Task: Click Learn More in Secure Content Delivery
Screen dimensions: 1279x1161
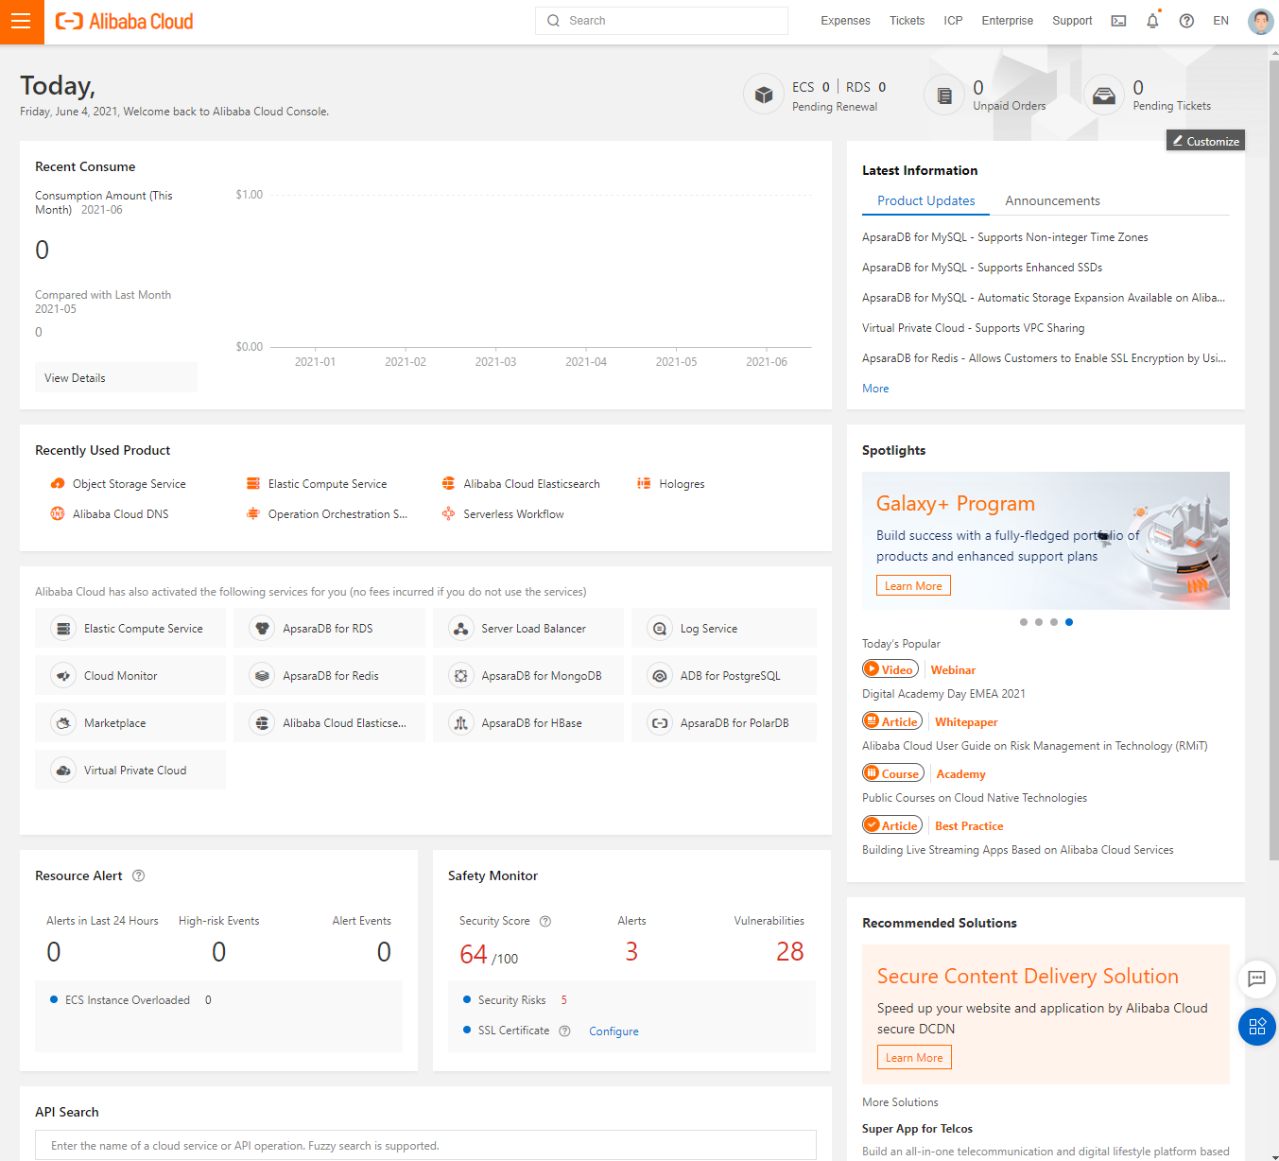Action: [914, 1058]
